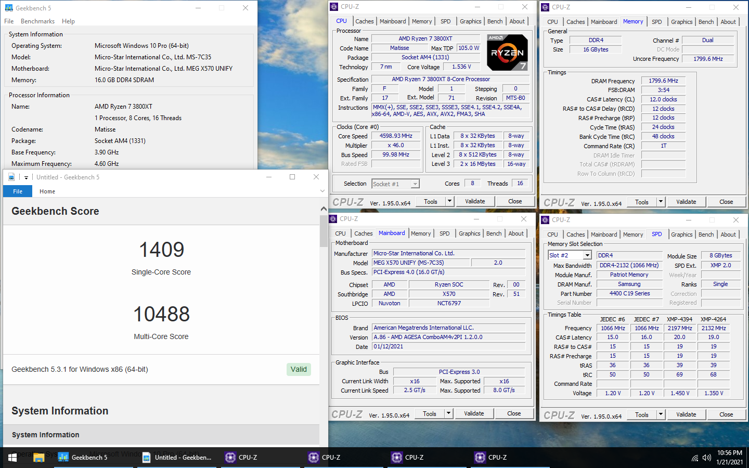Screen dimensions: 749x468
Task: Click vertical scrollbar thumb in Geekbench results
Action: click(324, 231)
